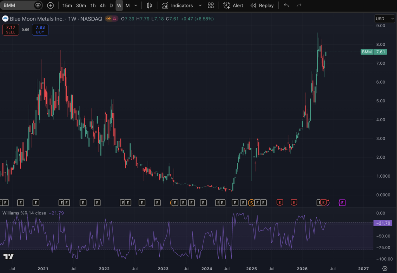Open the BMM symbol search box
The image size is (397, 273).
point(21,5)
